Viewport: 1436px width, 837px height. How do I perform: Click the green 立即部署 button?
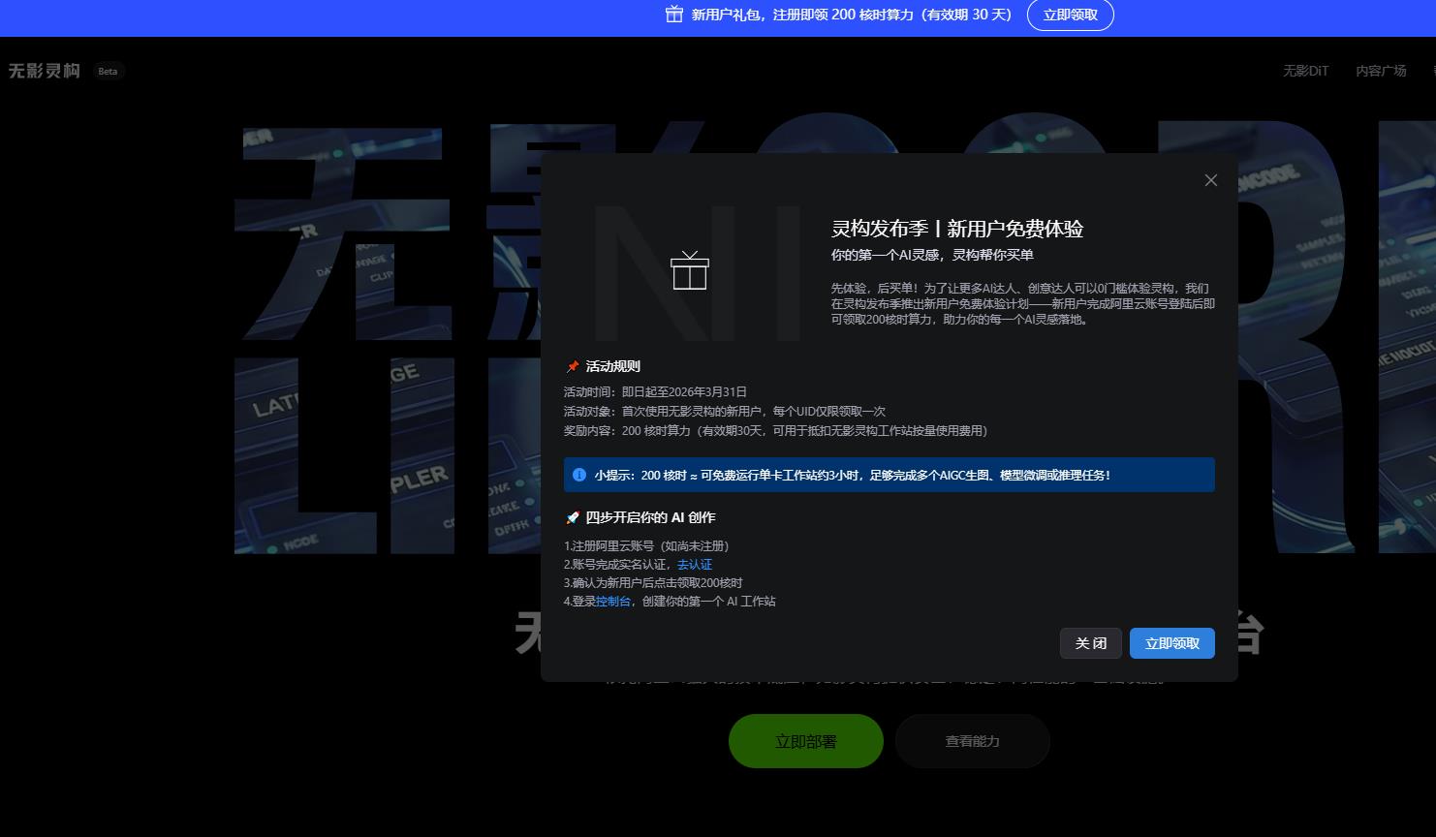[805, 740]
